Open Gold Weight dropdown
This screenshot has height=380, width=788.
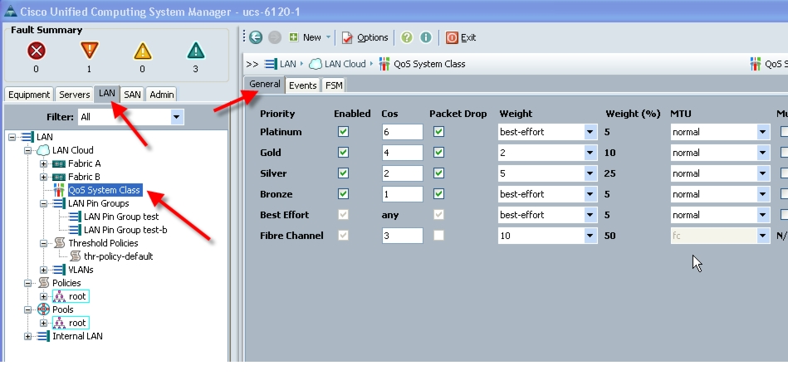pyautogui.click(x=590, y=153)
